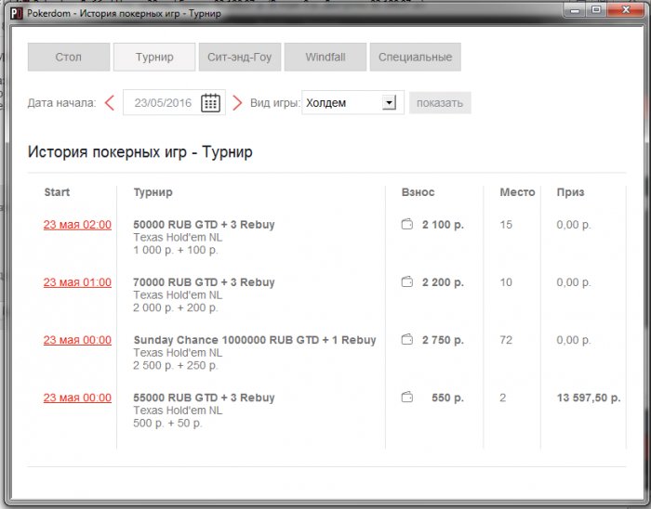The width and height of the screenshot is (651, 509).
Task: Click place value 15
Action: (x=506, y=225)
